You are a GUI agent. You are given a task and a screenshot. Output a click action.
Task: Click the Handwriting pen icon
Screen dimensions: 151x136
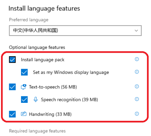(x=24, y=114)
